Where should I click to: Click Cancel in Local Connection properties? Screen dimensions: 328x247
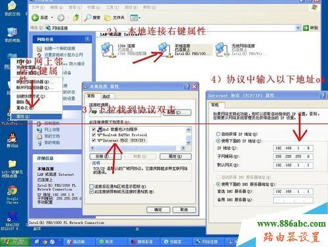pos(184,210)
